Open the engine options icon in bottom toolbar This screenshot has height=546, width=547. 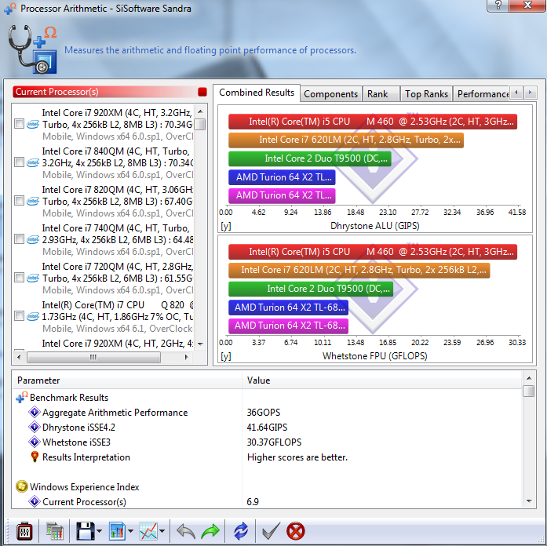coord(24,531)
